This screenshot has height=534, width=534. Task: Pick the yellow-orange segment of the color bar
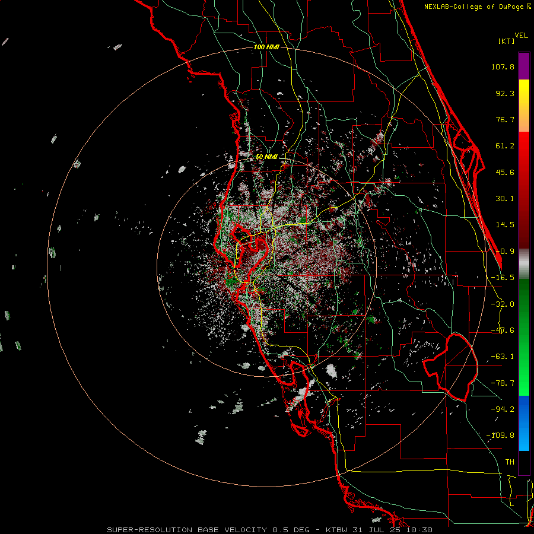524,106
